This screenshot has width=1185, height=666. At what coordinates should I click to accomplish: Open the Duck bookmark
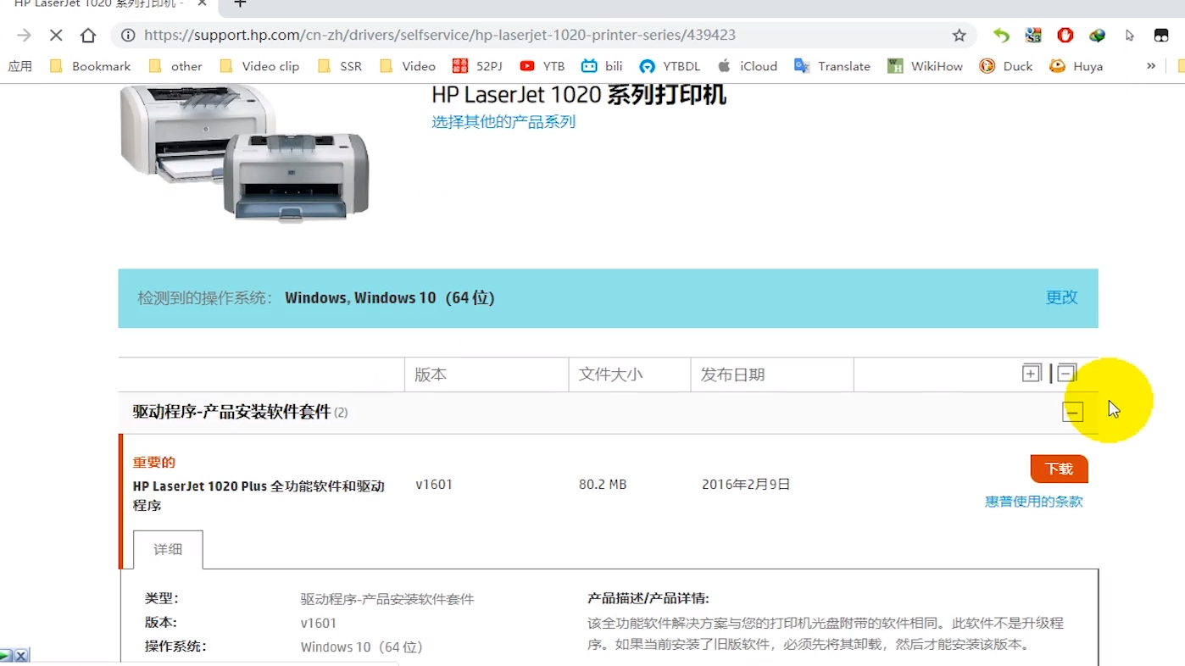[x=1006, y=66]
